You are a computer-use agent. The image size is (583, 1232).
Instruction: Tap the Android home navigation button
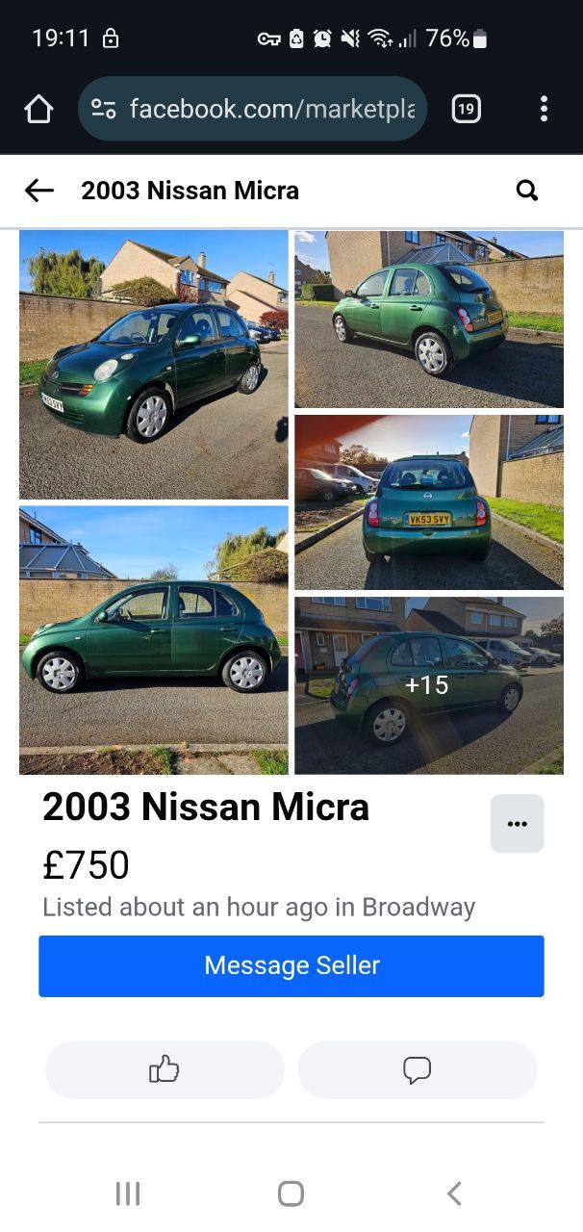point(291,1193)
